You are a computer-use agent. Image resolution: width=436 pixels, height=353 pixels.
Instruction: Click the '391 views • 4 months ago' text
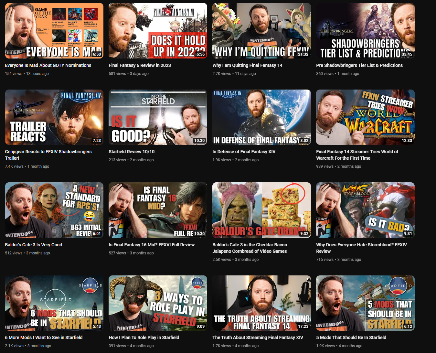tap(131, 346)
